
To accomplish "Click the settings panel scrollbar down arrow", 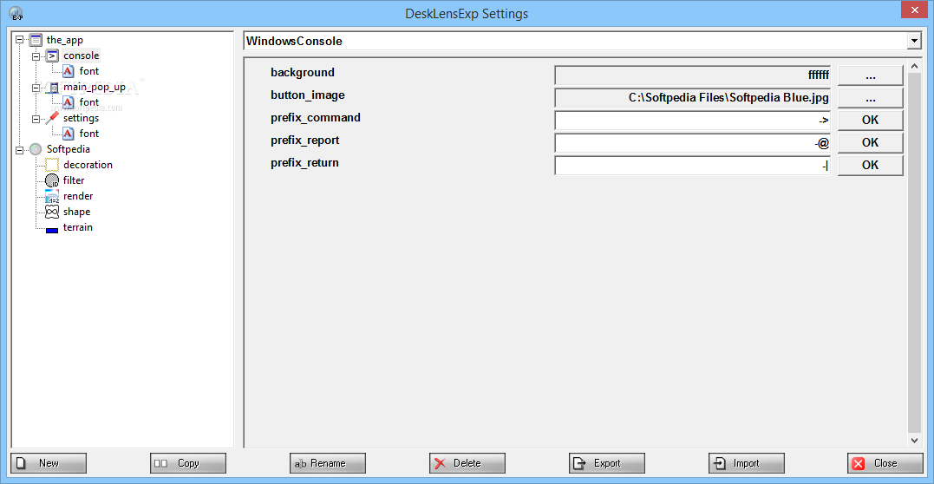I will pos(914,440).
